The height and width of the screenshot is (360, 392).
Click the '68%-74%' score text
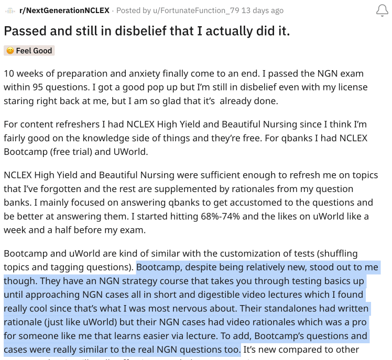(220, 216)
